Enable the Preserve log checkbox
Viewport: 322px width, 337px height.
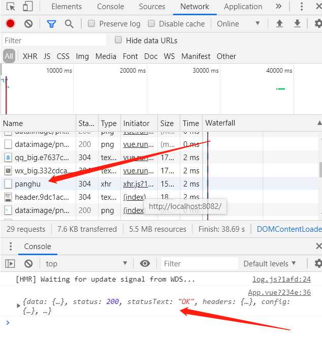[91, 23]
